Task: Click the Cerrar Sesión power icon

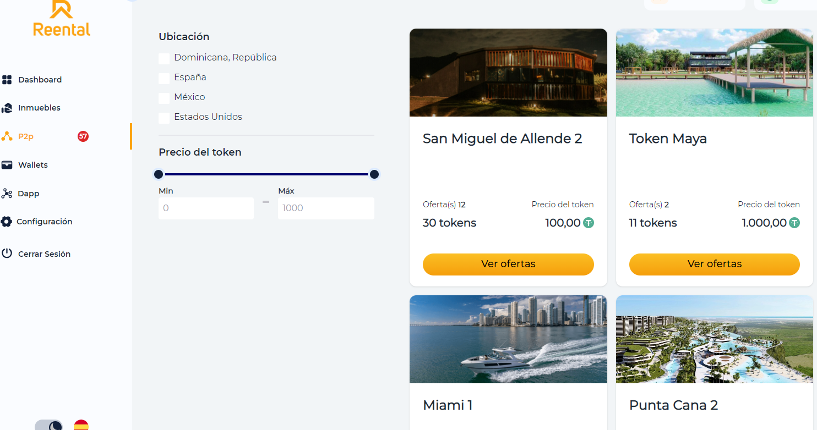Action: click(x=7, y=253)
